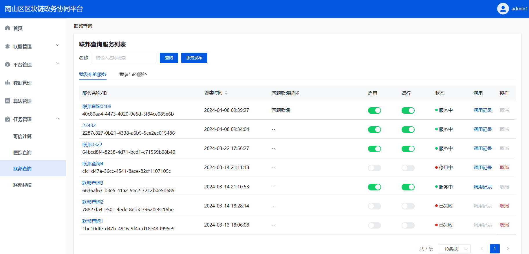Open the 联邦查询0408 service link
The image size is (529, 254).
pyautogui.click(x=97, y=106)
